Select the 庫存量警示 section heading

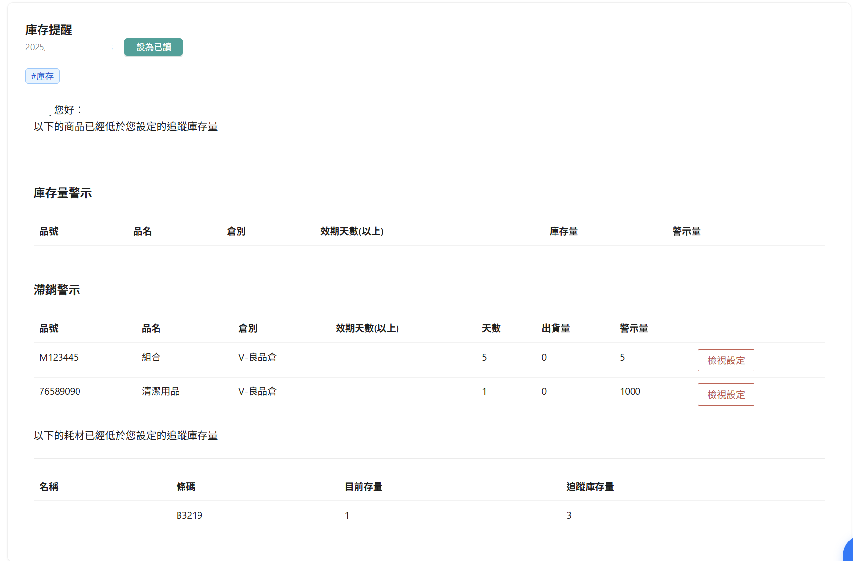[62, 193]
